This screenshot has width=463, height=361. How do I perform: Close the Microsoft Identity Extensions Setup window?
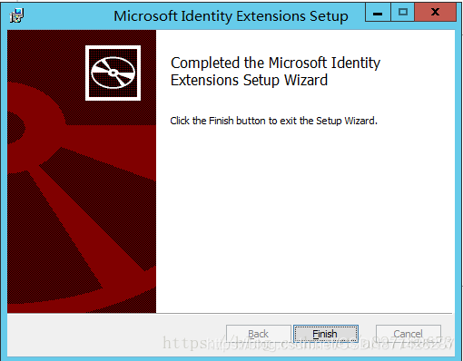[x=435, y=12]
